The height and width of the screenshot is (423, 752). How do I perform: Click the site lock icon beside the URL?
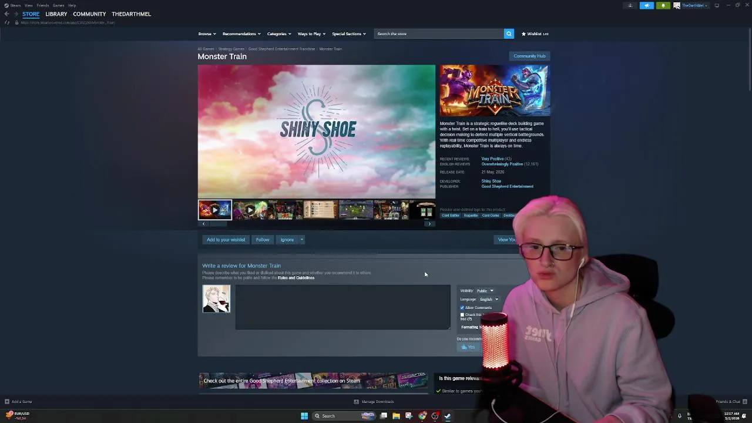tap(16, 22)
